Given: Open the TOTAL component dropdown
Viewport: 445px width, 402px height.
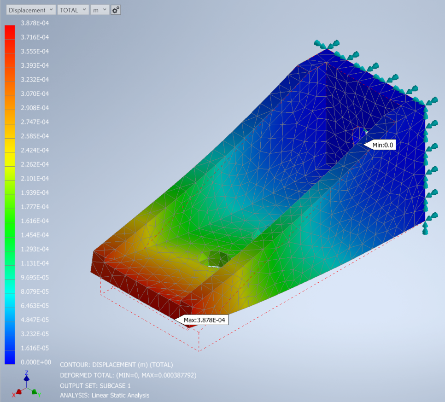Looking at the screenshot, I should coord(73,10).
